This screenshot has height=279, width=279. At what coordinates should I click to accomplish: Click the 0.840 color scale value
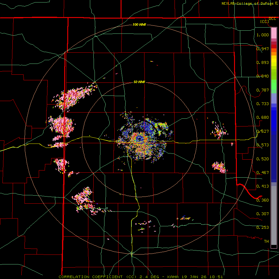point(263,76)
